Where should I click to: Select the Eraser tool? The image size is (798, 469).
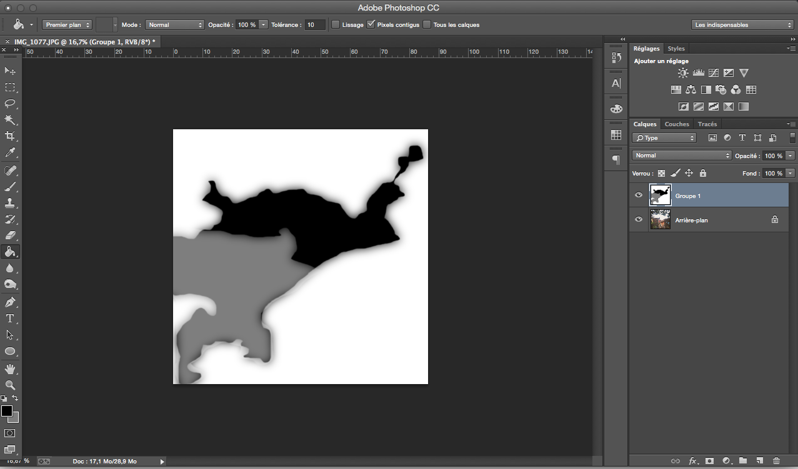coord(10,235)
